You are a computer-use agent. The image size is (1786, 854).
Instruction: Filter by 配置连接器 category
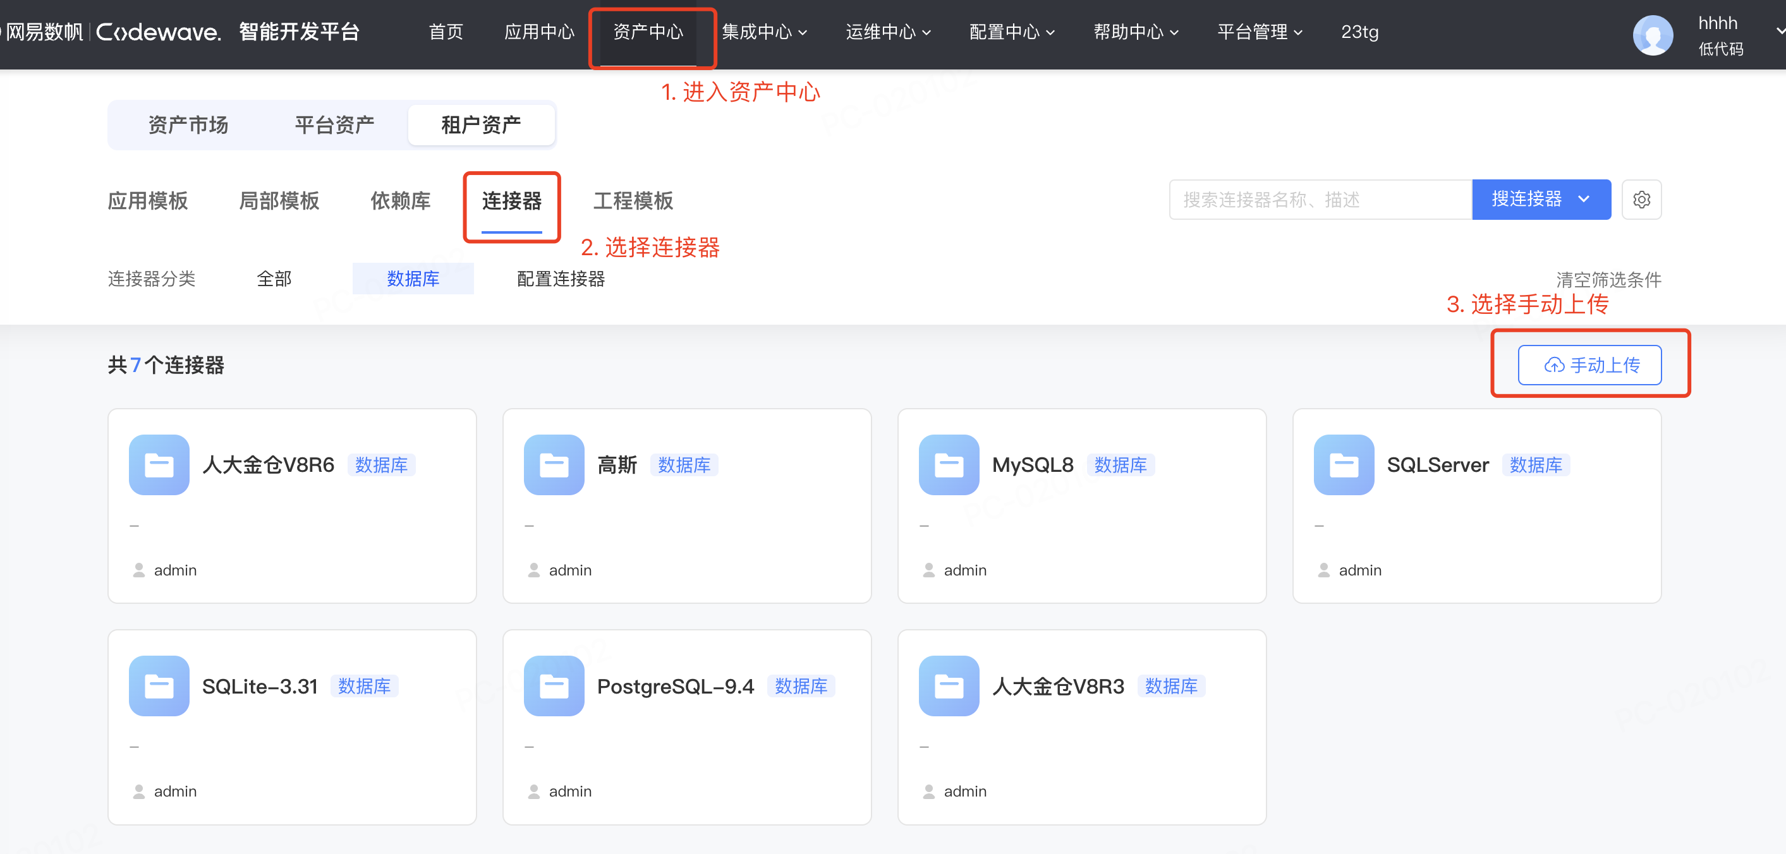[561, 279]
